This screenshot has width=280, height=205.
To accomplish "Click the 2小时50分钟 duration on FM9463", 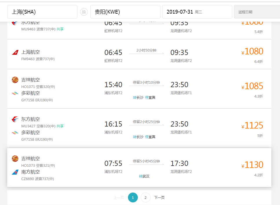I will 147,50.
